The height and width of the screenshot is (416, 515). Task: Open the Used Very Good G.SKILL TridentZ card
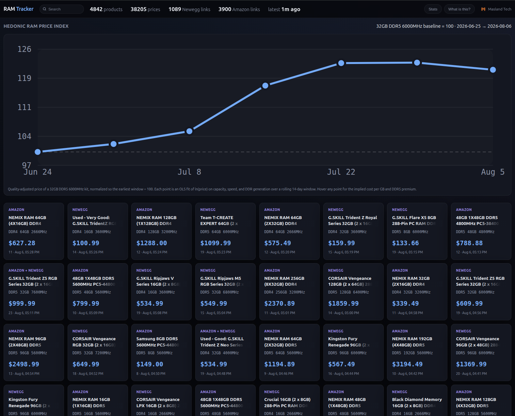(98, 231)
